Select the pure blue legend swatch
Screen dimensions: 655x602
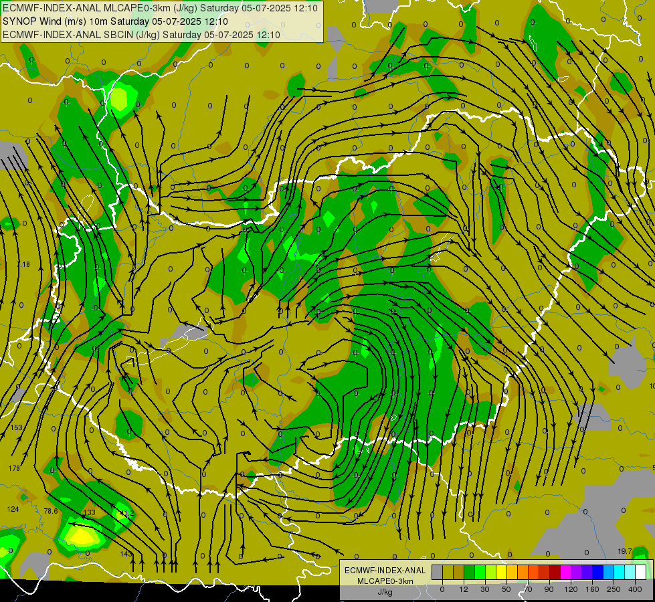[x=598, y=572]
